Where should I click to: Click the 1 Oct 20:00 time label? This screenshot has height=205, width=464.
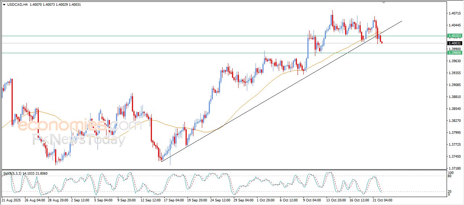(x=265, y=200)
